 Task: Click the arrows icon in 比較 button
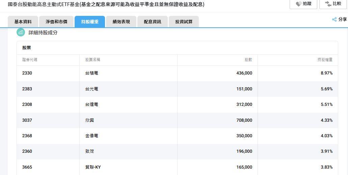[x=328, y=4]
